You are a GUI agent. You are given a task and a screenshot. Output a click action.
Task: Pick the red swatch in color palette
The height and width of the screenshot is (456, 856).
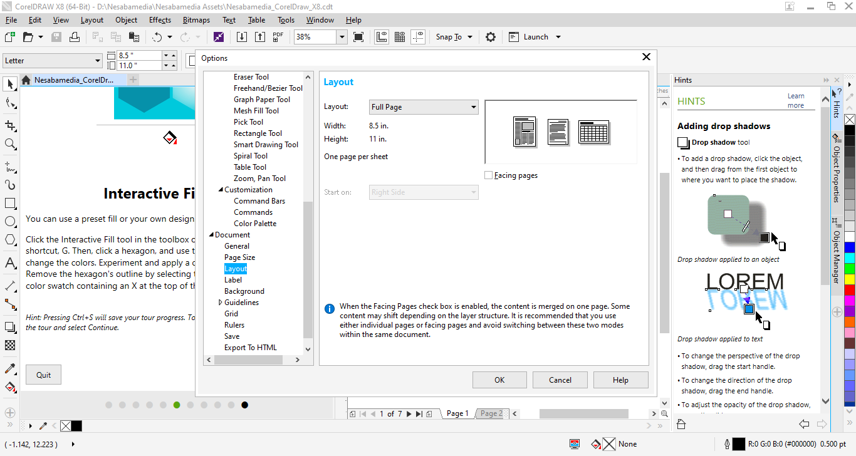[x=850, y=290]
